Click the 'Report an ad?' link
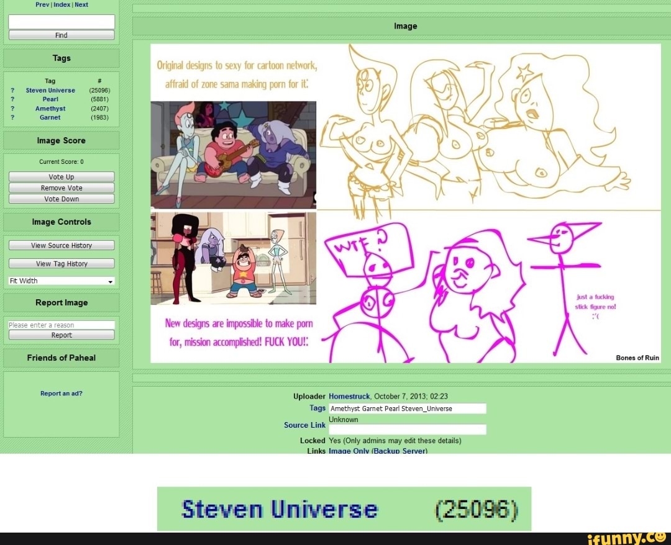This screenshot has width=671, height=545. [62, 394]
